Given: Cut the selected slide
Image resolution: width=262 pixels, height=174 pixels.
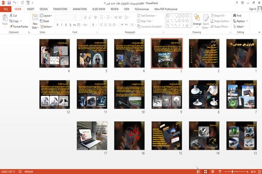Looking at the screenshot, I should point(14,16).
